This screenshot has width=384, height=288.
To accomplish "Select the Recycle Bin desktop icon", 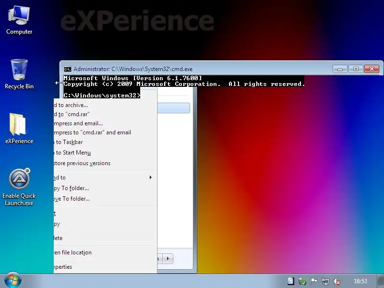I will click(19, 74).
